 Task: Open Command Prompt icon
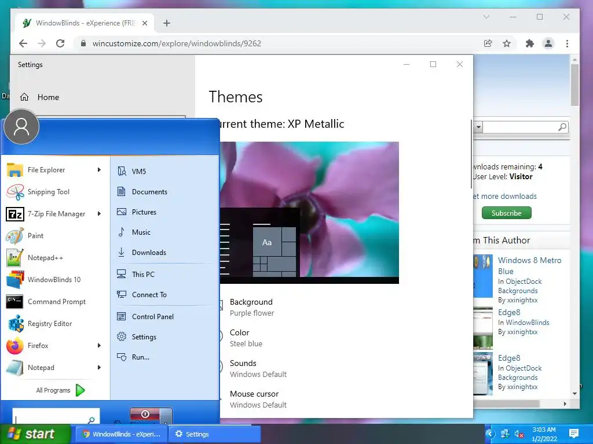(x=15, y=302)
